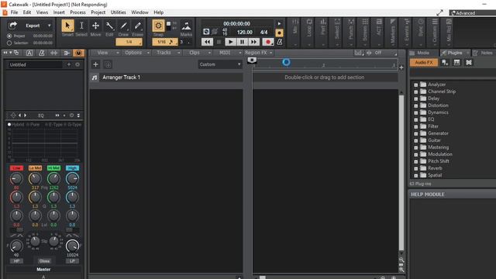Toggle the metronome icon in transport

click(280, 42)
